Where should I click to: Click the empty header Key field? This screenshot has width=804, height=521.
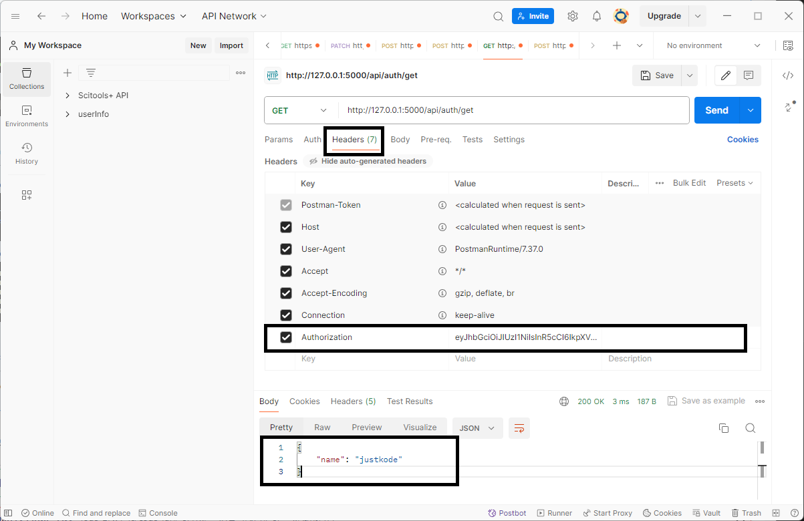click(372, 359)
